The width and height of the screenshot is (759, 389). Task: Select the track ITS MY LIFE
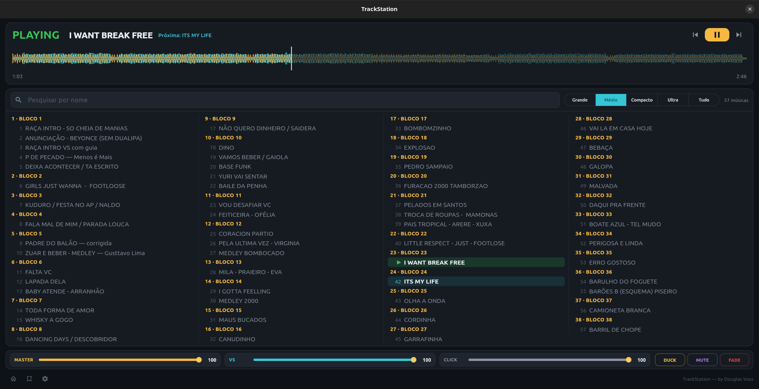pos(476,282)
